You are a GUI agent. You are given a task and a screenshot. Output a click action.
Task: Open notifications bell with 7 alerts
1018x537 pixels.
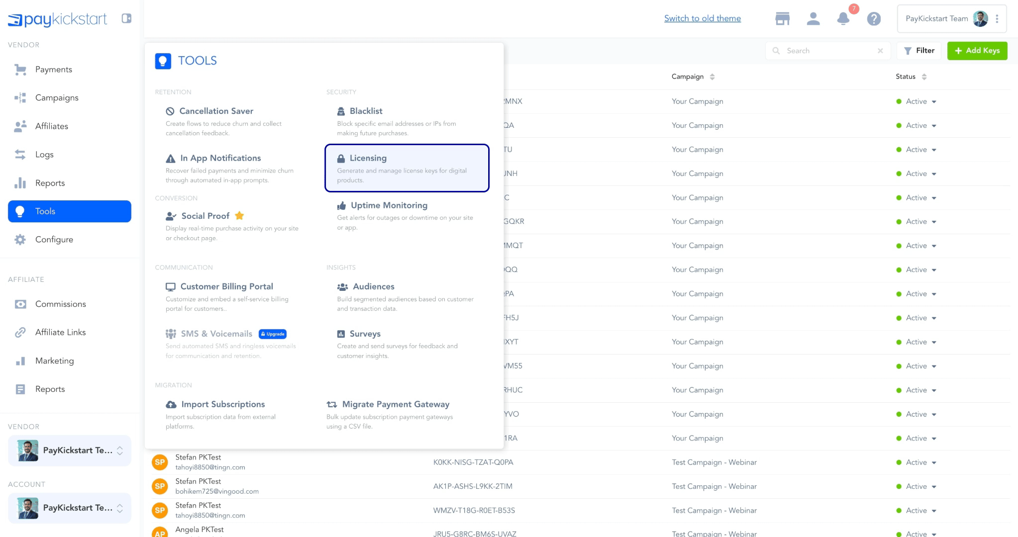coord(843,19)
